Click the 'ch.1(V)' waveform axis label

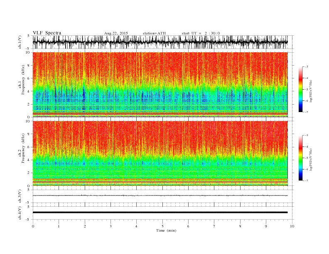[20, 42]
